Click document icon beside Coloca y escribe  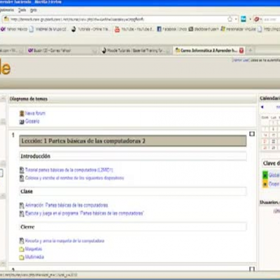[22, 178]
